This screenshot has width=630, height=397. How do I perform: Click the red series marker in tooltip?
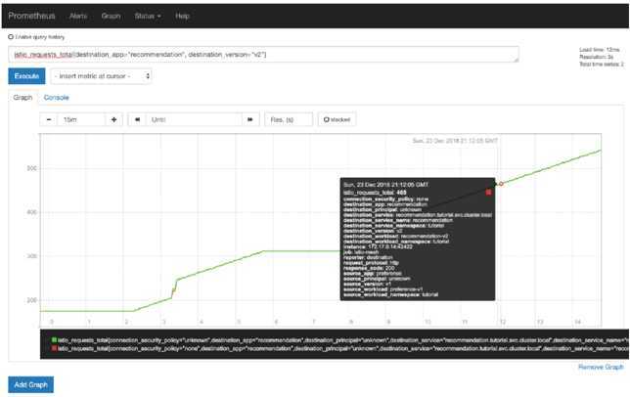(488, 193)
